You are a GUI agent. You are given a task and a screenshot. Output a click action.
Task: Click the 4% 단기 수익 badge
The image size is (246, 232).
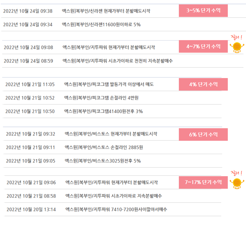pos(203,84)
